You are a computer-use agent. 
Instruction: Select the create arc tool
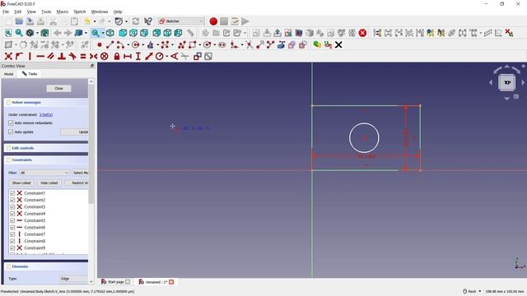coord(120,44)
